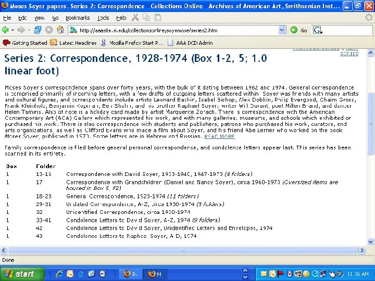The height and width of the screenshot is (281, 375).
Task: Click the taskbar scroll down arrow
Action: point(245,277)
